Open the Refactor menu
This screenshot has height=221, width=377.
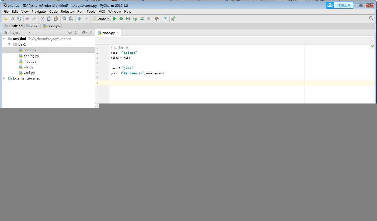[x=67, y=12]
